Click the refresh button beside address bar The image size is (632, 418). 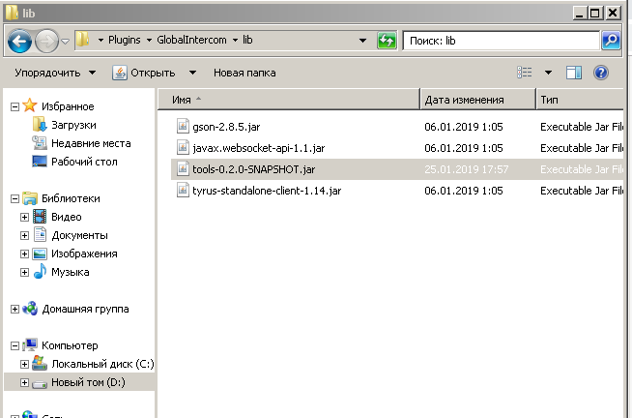387,41
